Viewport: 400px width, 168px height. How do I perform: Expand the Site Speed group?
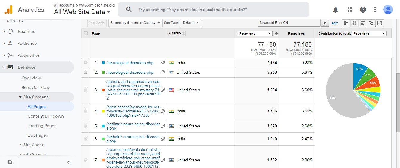(20, 145)
